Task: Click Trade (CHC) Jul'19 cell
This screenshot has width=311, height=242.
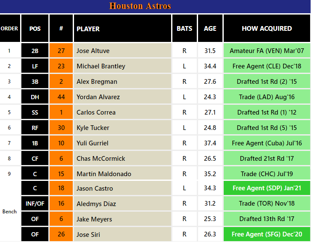Action: [267, 174]
